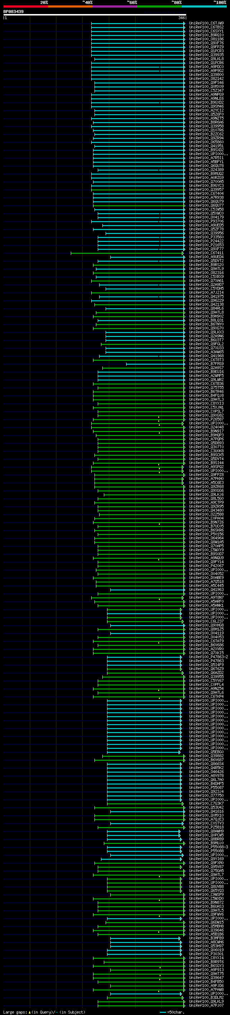Click the orange ~40% identity color segment
This screenshot has width=230, height=1015.
click(70, 6)
